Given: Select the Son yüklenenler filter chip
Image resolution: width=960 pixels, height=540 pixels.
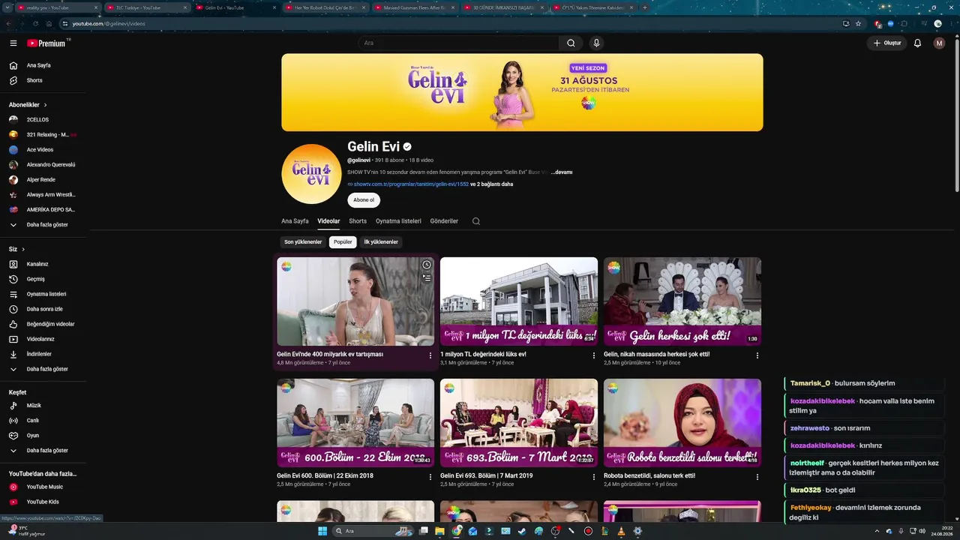Looking at the screenshot, I should click(x=303, y=242).
